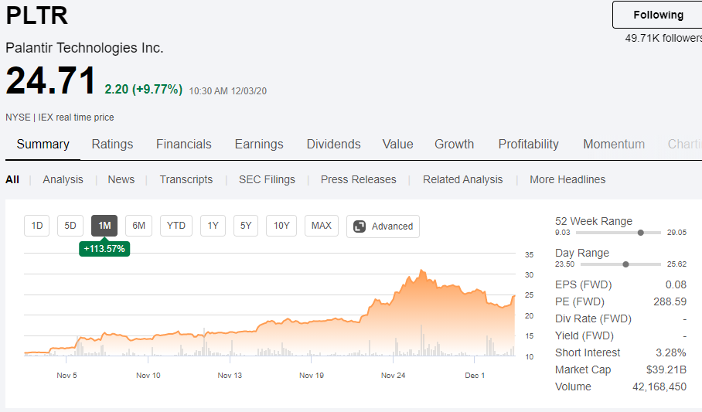Open More Headlines
The height and width of the screenshot is (412, 702).
(567, 179)
